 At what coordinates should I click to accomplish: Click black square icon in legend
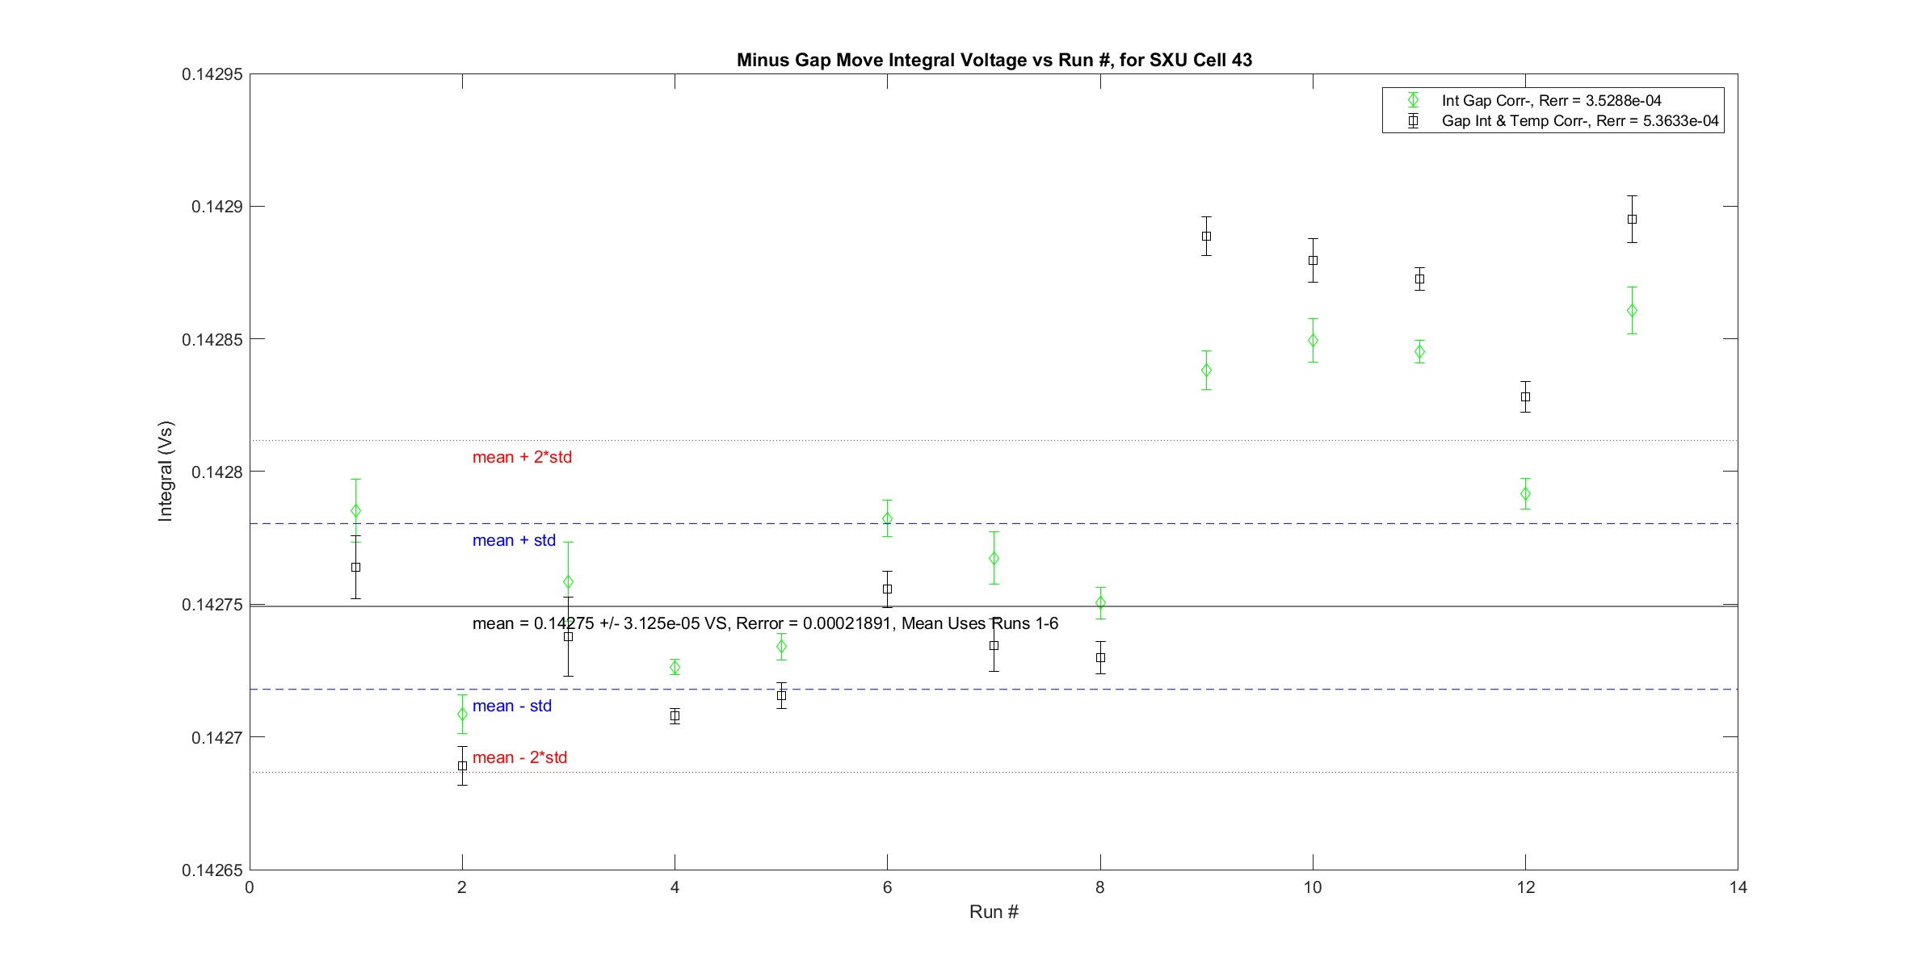pos(1413,121)
